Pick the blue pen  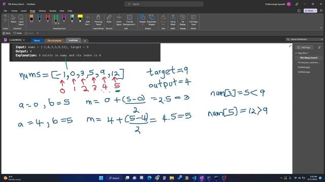pyautogui.click(x=40, y=18)
